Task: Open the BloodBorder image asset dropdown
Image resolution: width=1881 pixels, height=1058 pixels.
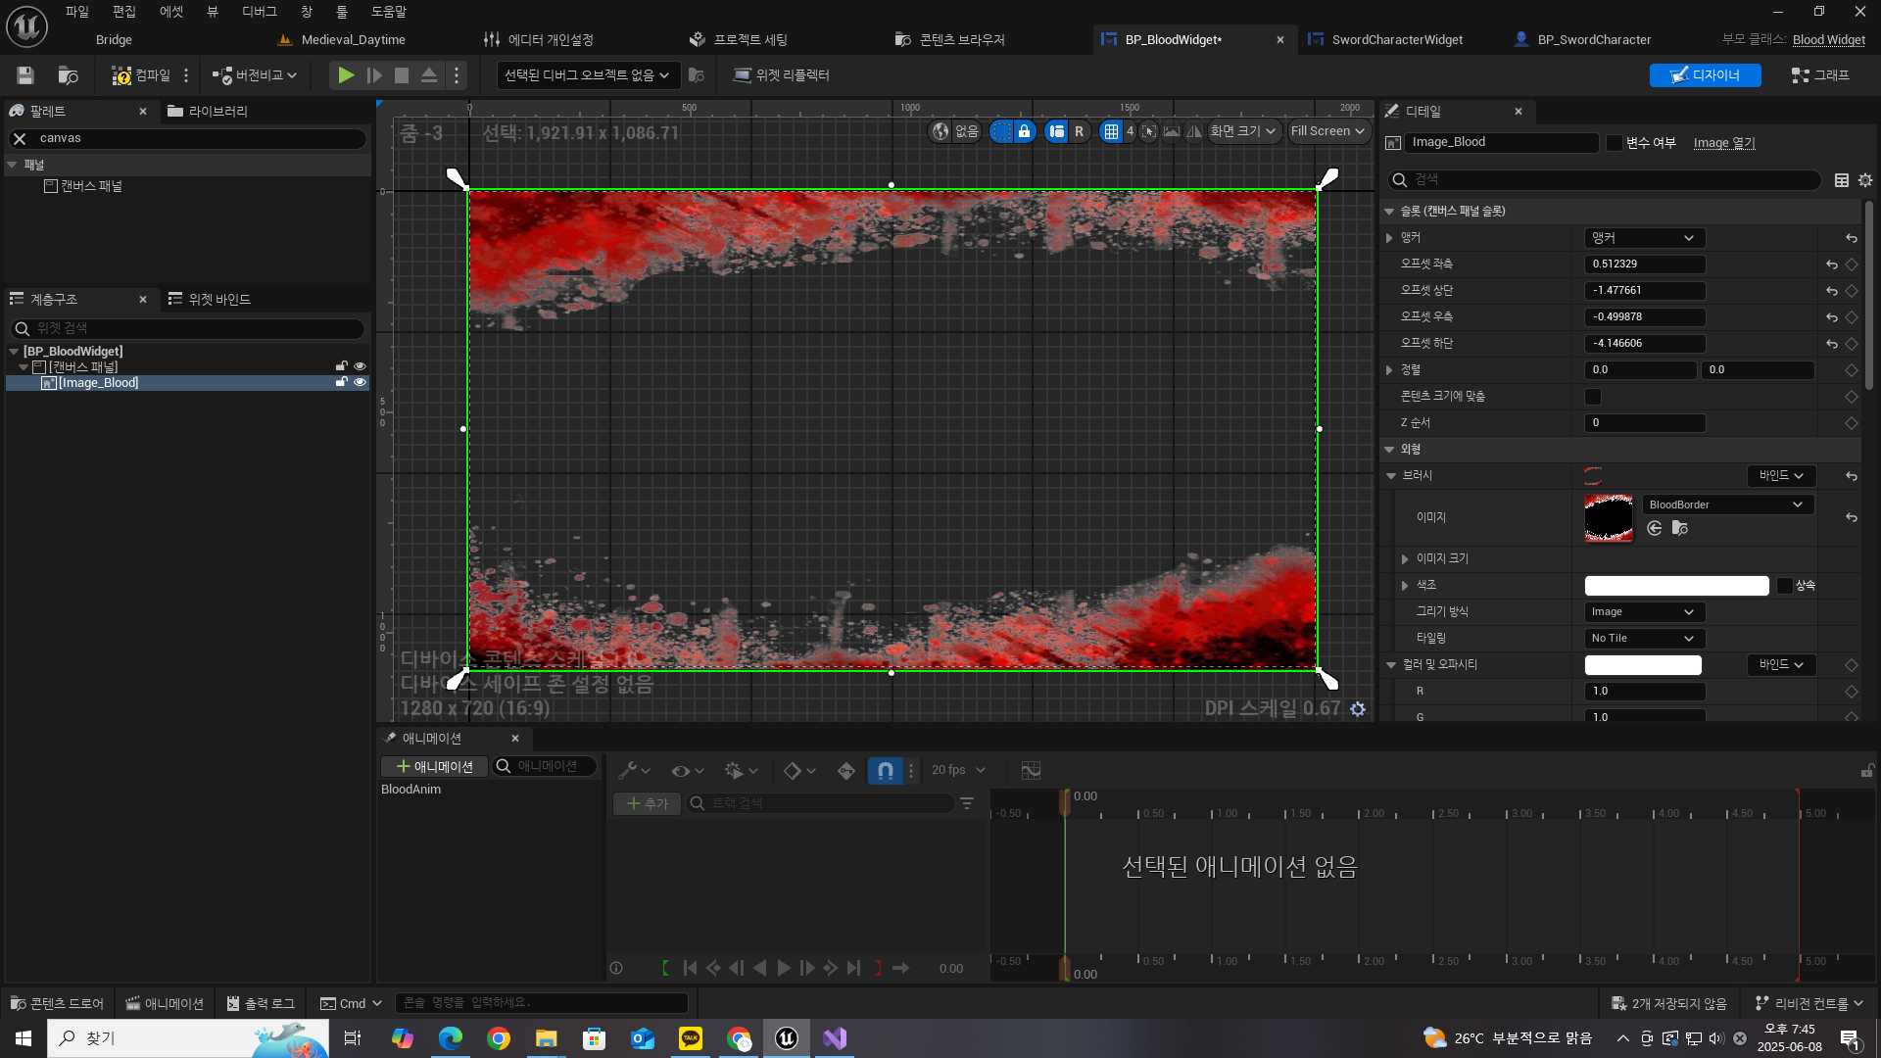Action: click(x=1726, y=505)
